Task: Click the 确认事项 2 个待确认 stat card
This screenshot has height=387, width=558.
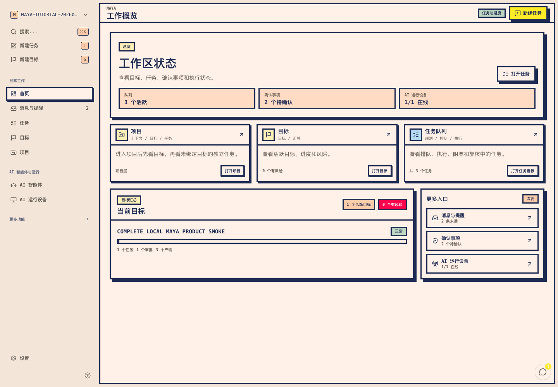Action: (327, 99)
